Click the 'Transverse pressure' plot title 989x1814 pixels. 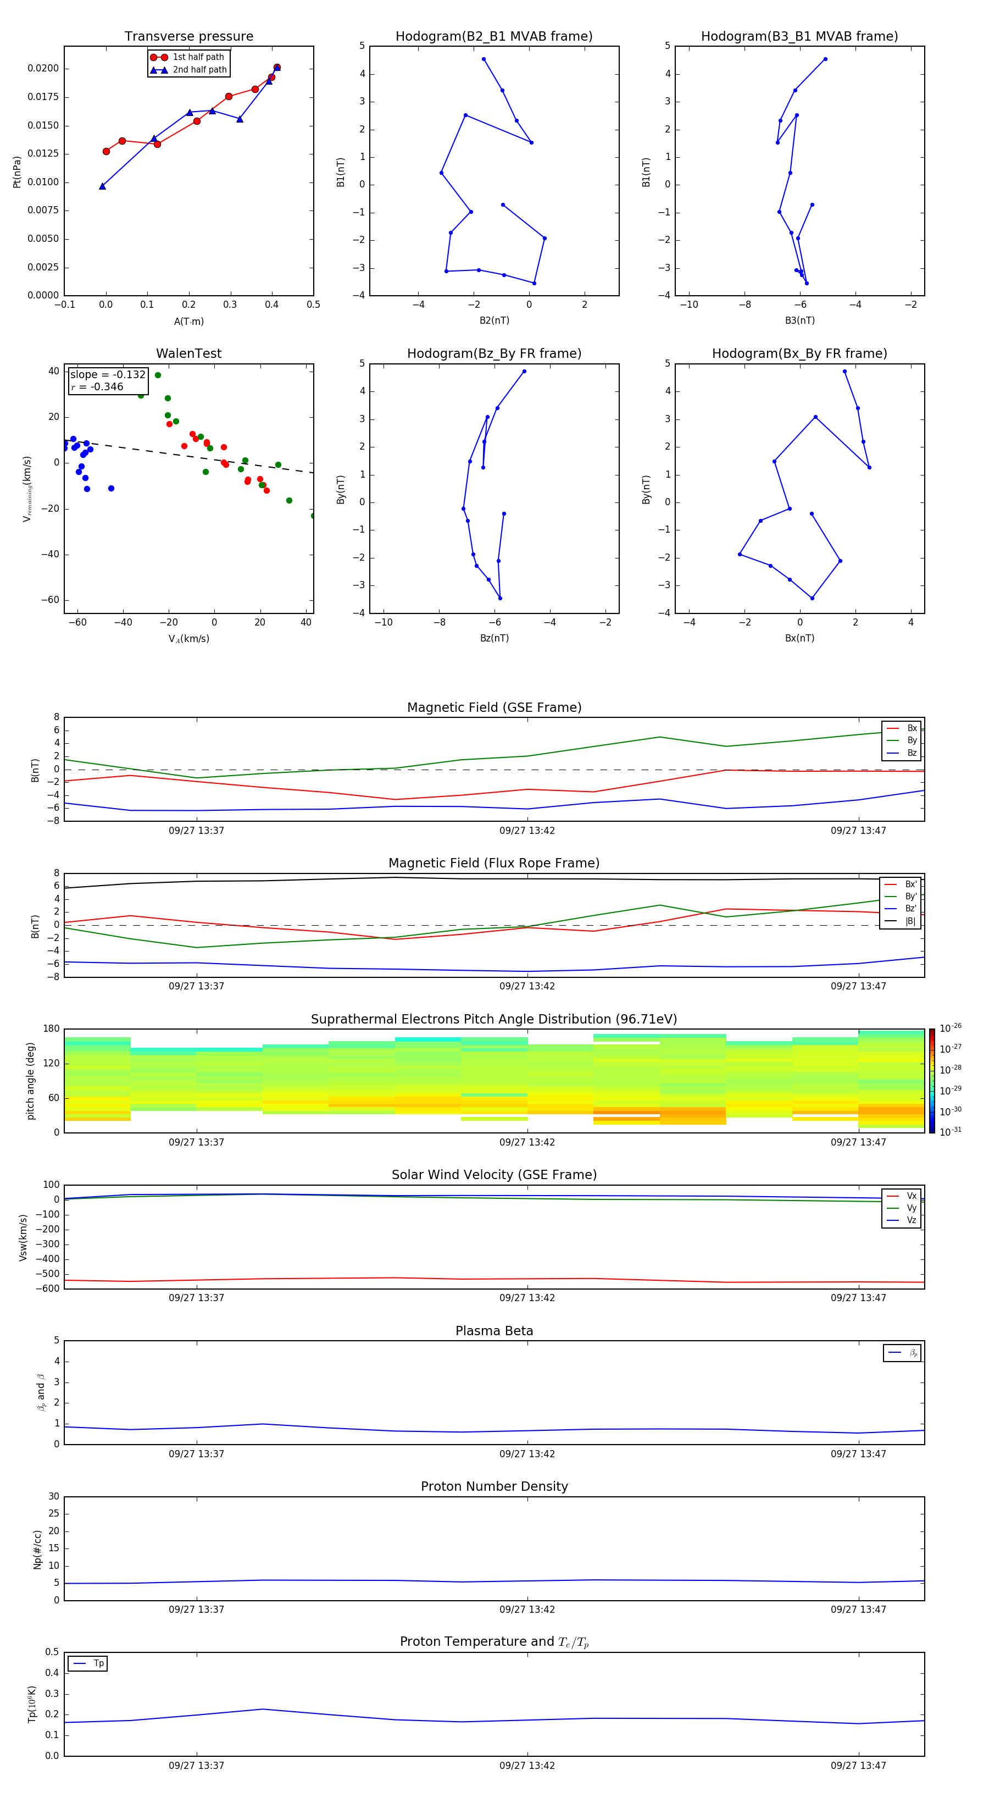pos(188,36)
